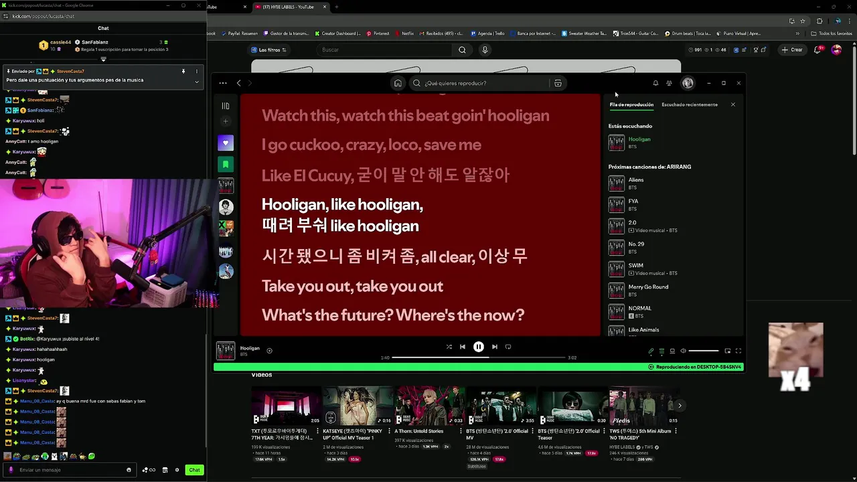Open YouTube 'Crear' button
Viewport: 857px width, 482px height.
(x=791, y=50)
